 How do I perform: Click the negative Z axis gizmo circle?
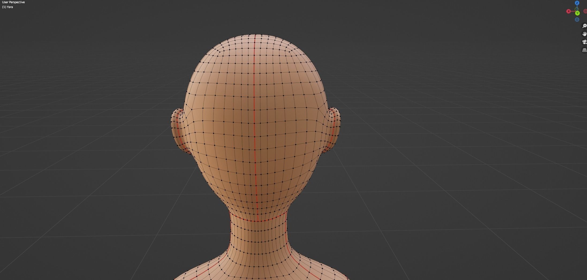577,20
